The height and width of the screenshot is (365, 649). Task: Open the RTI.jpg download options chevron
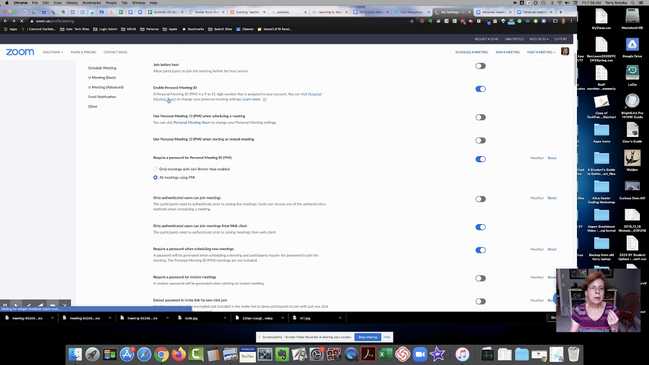(x=340, y=318)
